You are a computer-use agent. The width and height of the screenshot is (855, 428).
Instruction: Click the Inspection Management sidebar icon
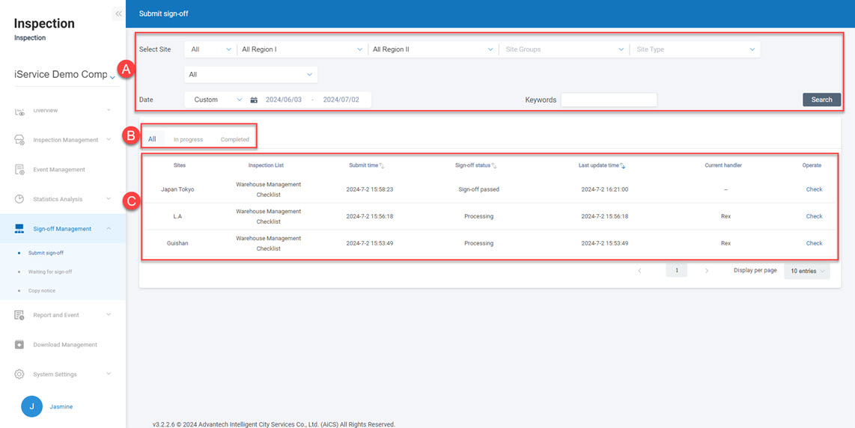tap(20, 140)
